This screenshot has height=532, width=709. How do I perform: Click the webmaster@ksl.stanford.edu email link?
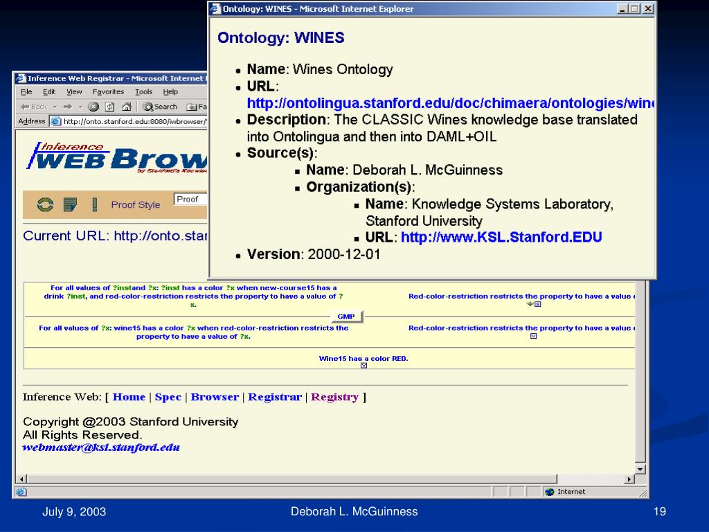(101, 447)
